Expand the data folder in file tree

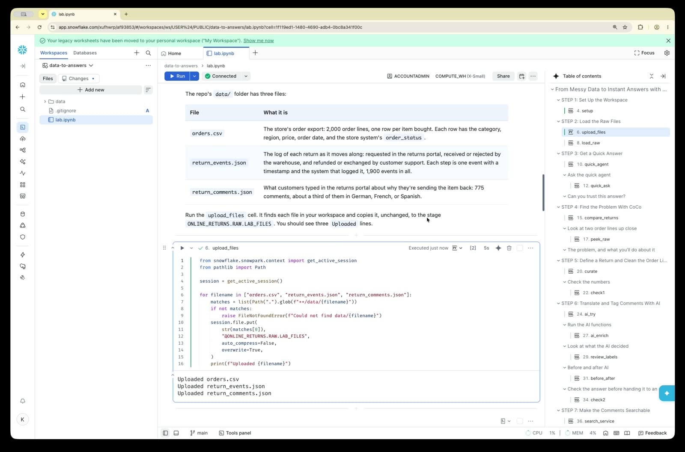coord(45,102)
